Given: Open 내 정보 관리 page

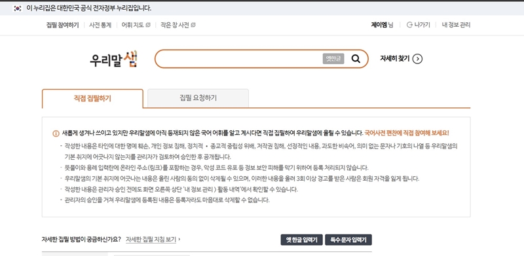Looking at the screenshot, I should click(x=456, y=25).
